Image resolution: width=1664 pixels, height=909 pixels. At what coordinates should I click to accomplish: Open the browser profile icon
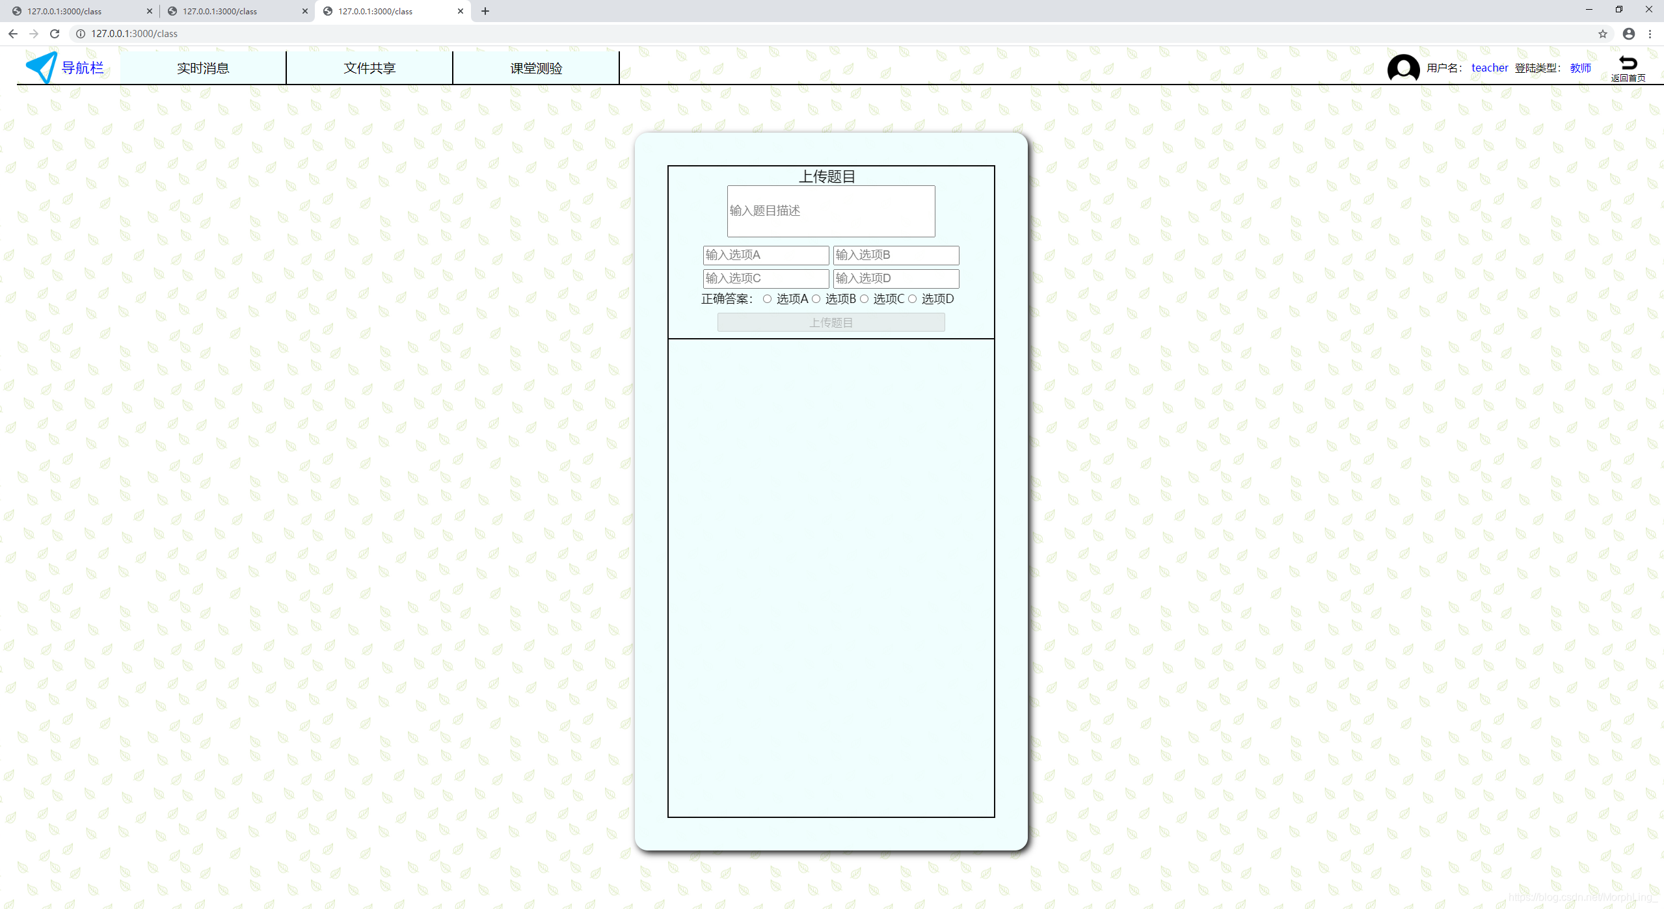point(1628,34)
